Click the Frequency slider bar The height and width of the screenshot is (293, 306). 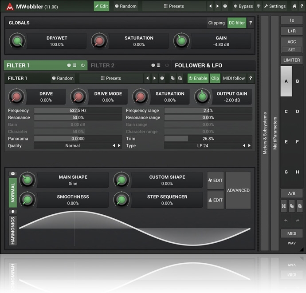(x=78, y=110)
